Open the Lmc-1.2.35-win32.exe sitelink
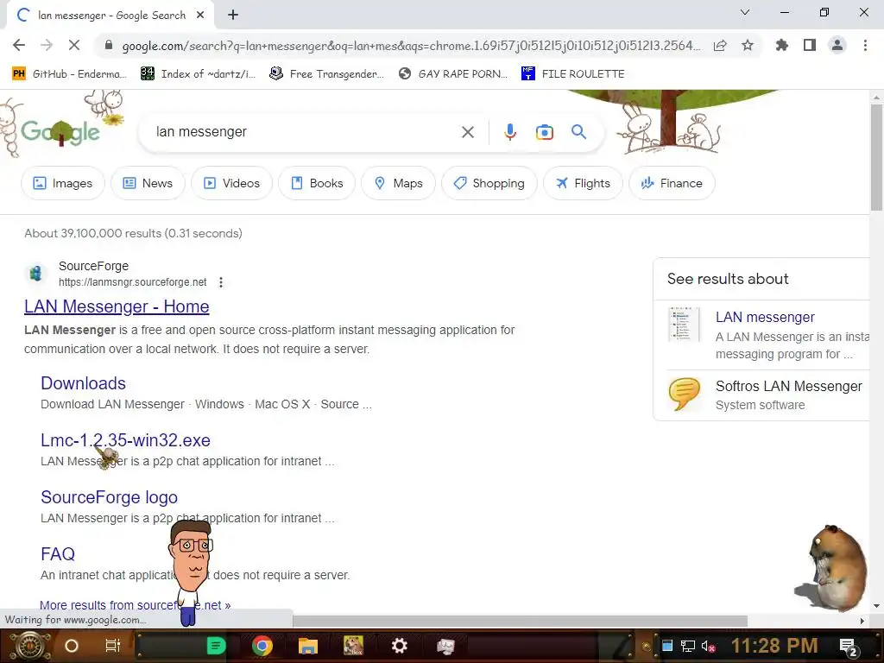884x663 pixels. 125,440
